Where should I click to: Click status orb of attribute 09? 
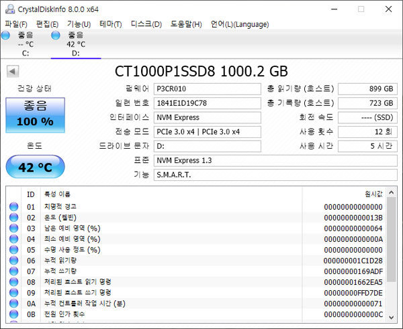(x=14, y=293)
